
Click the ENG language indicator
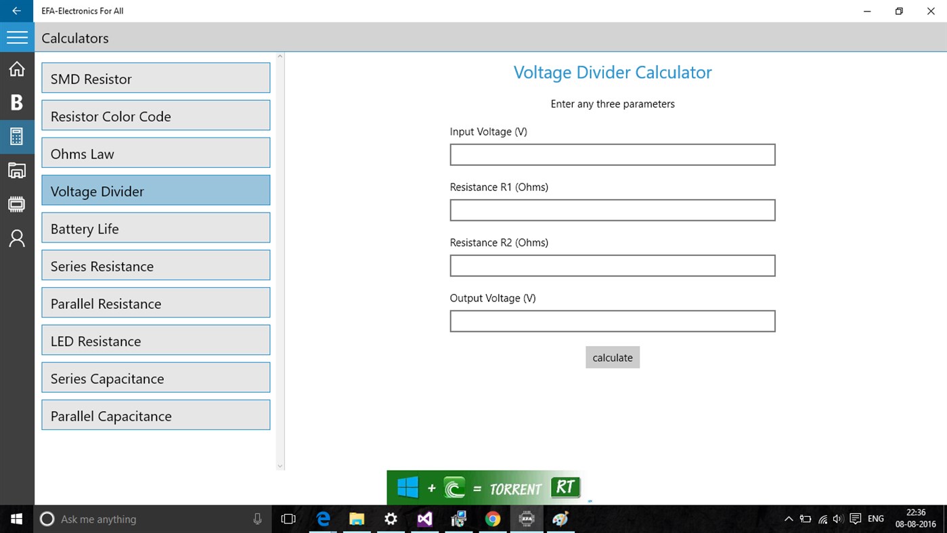[876, 519]
